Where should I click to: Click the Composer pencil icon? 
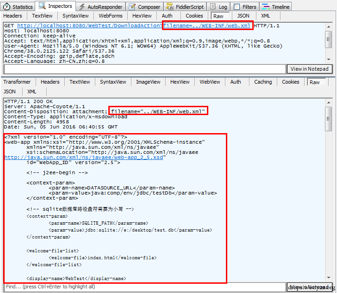(x=132, y=7)
